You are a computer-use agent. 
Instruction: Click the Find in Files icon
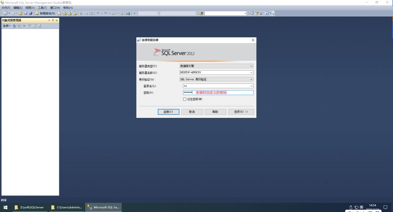coord(201,13)
